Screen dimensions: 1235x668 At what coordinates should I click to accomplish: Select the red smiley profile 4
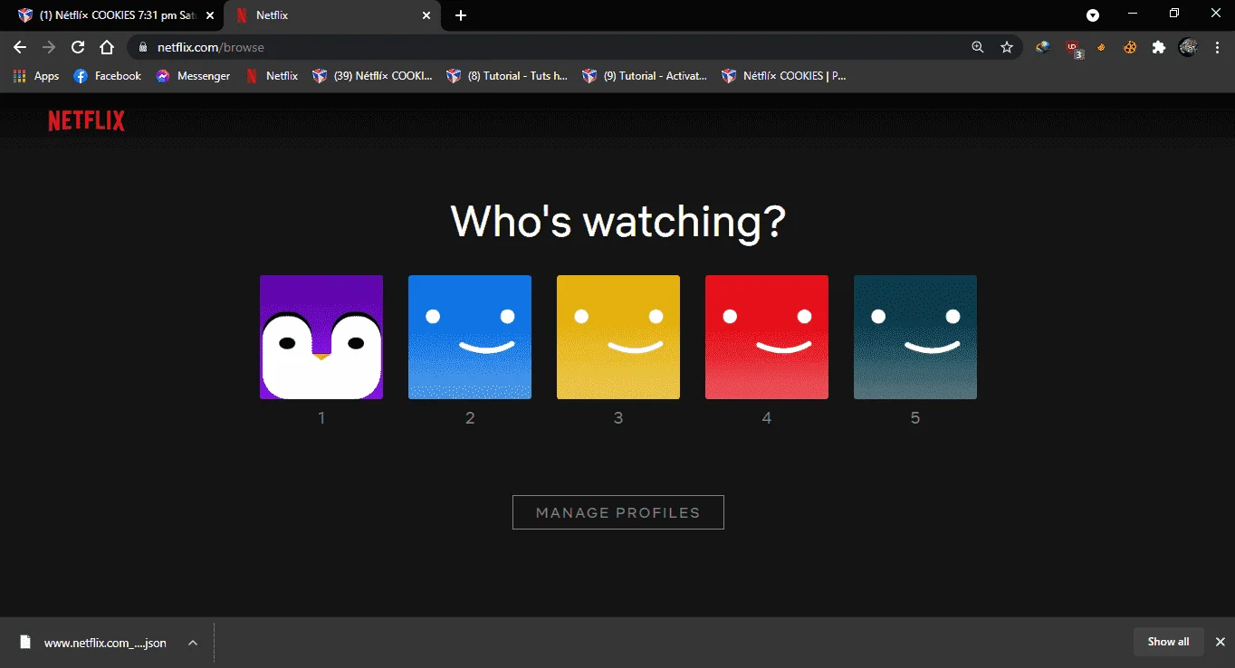[x=767, y=337]
